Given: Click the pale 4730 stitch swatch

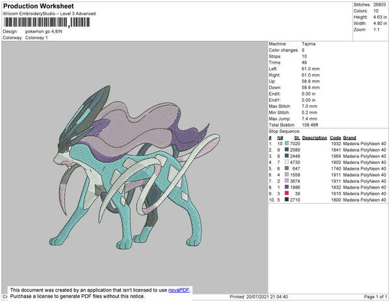Looking at the screenshot, I should [287, 162].
